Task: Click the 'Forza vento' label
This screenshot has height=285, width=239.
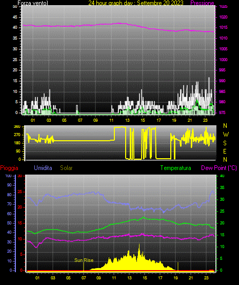Action: pos(33,3)
